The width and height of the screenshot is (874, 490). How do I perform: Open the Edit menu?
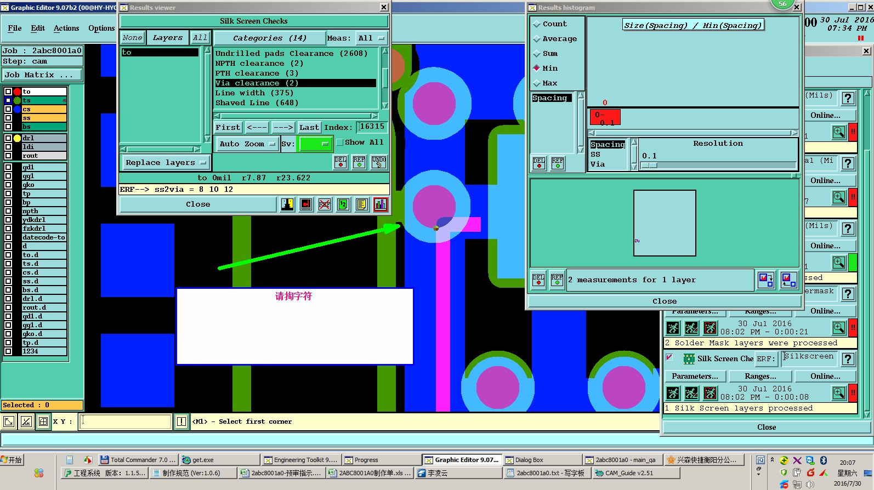click(x=38, y=29)
